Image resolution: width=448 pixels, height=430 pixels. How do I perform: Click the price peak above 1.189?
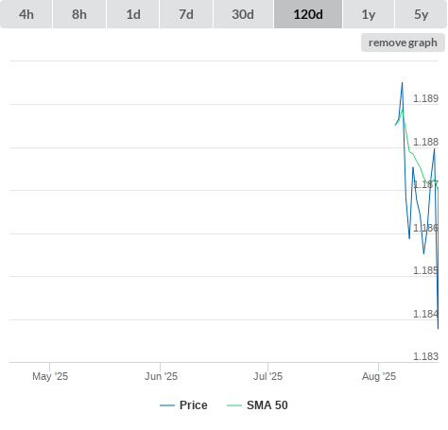click(402, 83)
